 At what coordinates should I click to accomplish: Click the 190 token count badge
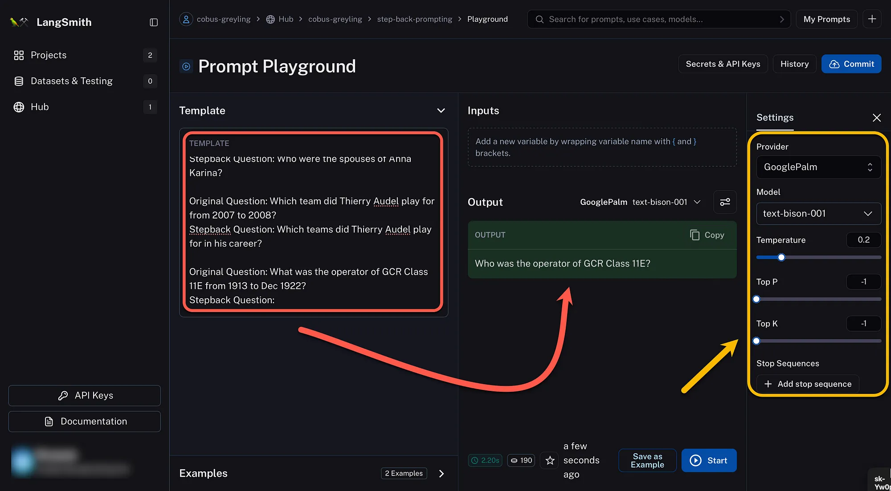[x=521, y=460]
